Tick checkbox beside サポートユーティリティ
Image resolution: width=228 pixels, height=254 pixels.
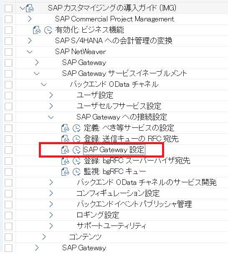(x=8, y=226)
